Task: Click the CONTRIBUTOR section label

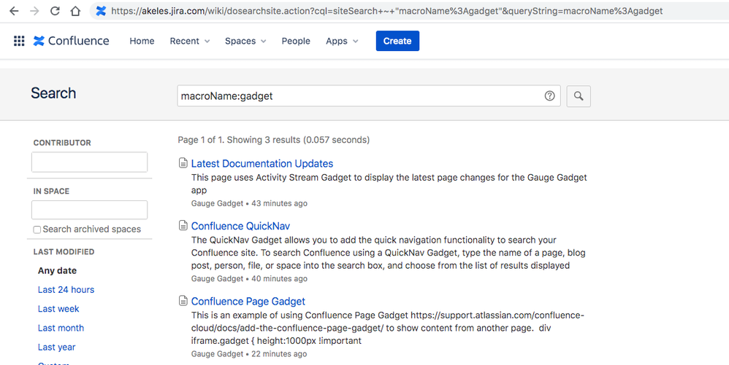Action: (62, 143)
